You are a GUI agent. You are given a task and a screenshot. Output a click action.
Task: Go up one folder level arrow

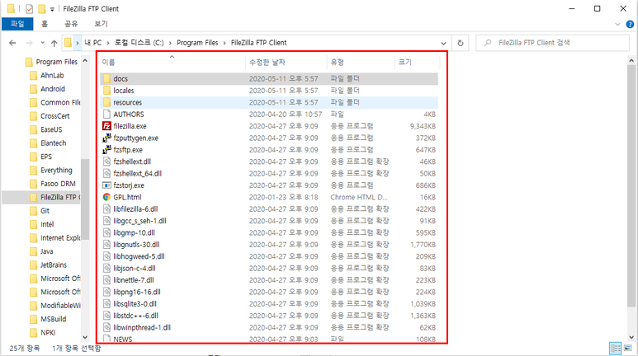tap(54, 43)
